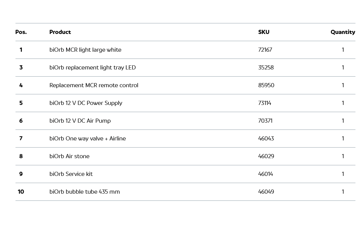This screenshot has height=228, width=363.
Task: Open biOrb One way valve + Airline
Action: [88, 139]
